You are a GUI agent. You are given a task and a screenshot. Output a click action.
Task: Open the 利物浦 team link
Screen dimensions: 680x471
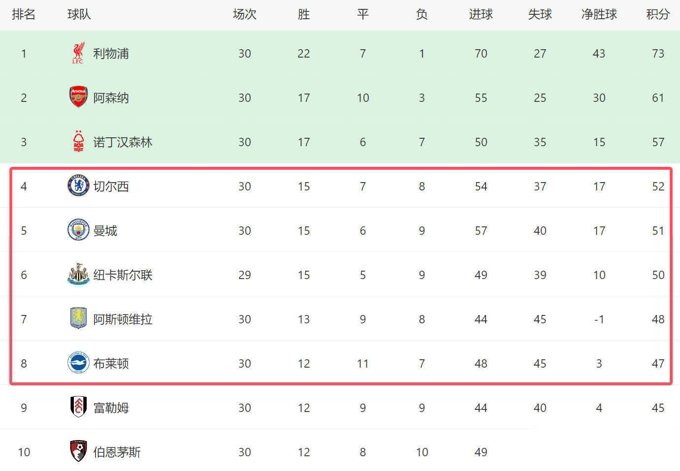111,54
